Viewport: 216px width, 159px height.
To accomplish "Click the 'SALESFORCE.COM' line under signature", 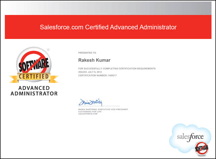I will tap(88, 114).
